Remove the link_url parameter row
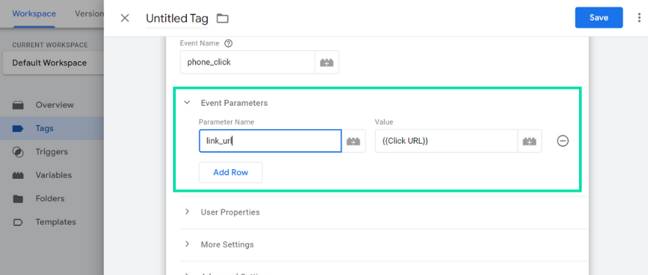Image resolution: width=648 pixels, height=275 pixels. (x=563, y=141)
